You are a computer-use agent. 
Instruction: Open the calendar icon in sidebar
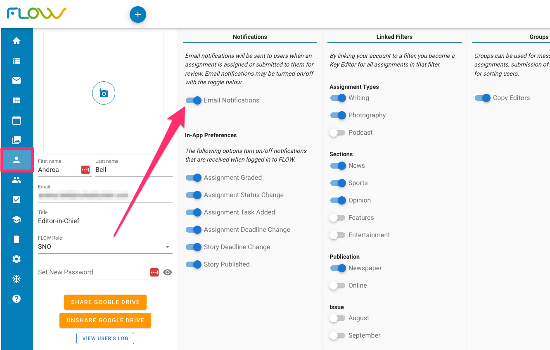tap(17, 120)
